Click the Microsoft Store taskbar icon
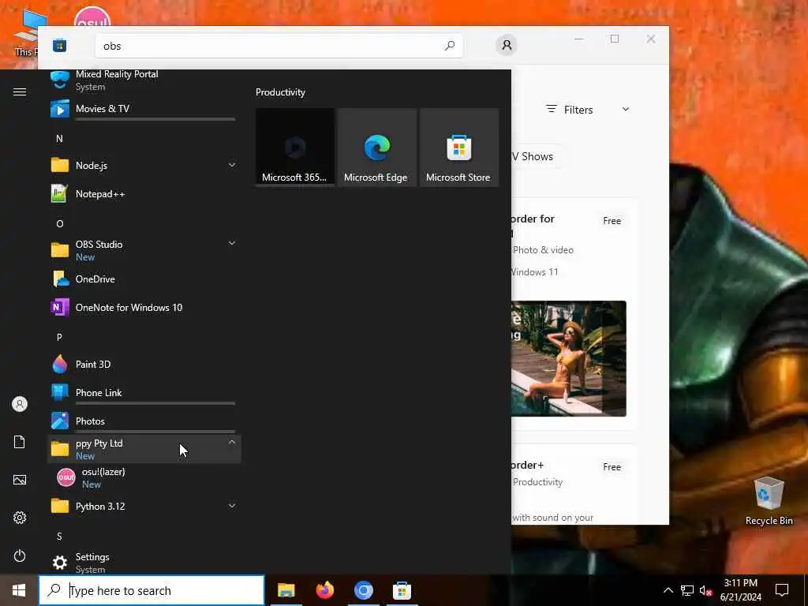 click(402, 590)
